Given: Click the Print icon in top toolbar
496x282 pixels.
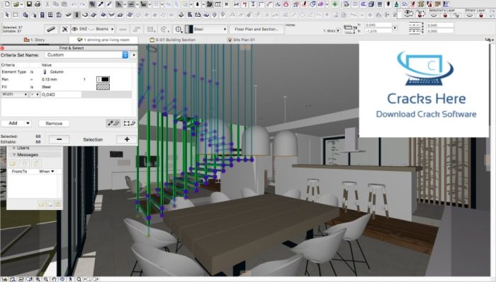Looking at the screenshot, I should point(38,4).
